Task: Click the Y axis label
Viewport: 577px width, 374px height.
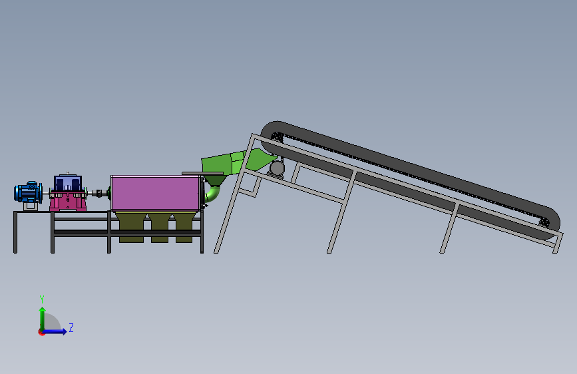Action: 42,299
